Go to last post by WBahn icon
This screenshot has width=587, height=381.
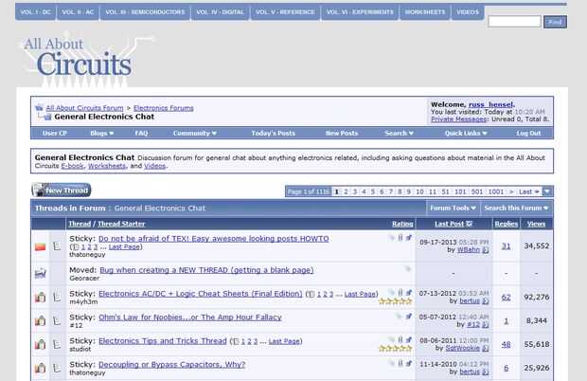click(x=486, y=250)
